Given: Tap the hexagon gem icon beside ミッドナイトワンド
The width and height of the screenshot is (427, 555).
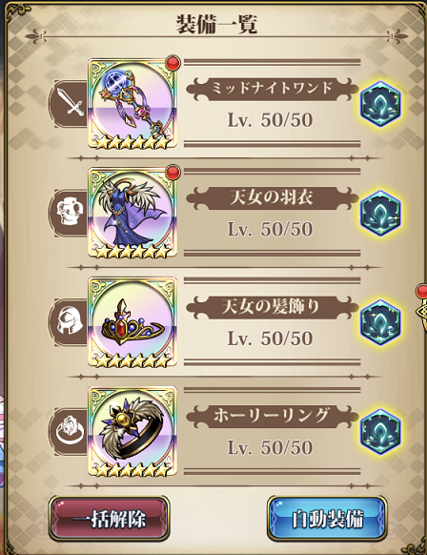Looking at the screenshot, I should click(380, 104).
